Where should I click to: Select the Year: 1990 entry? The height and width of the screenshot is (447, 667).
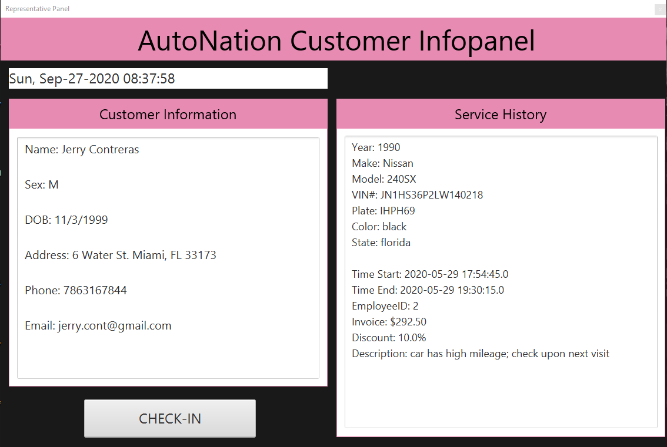point(376,147)
